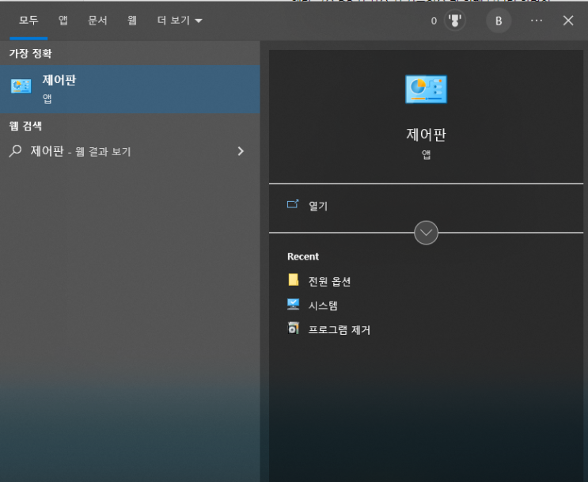
Task: Open the B account avatar
Action: (499, 21)
